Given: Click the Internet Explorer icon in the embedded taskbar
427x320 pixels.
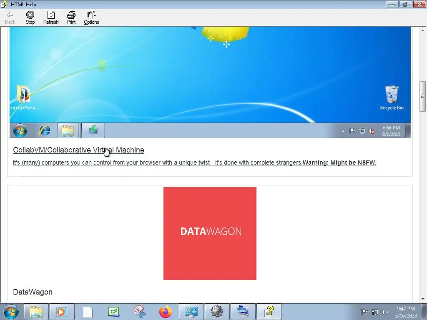Looking at the screenshot, I should coord(44,130).
